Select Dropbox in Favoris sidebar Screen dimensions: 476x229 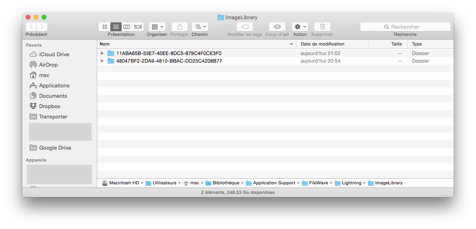[x=49, y=106]
